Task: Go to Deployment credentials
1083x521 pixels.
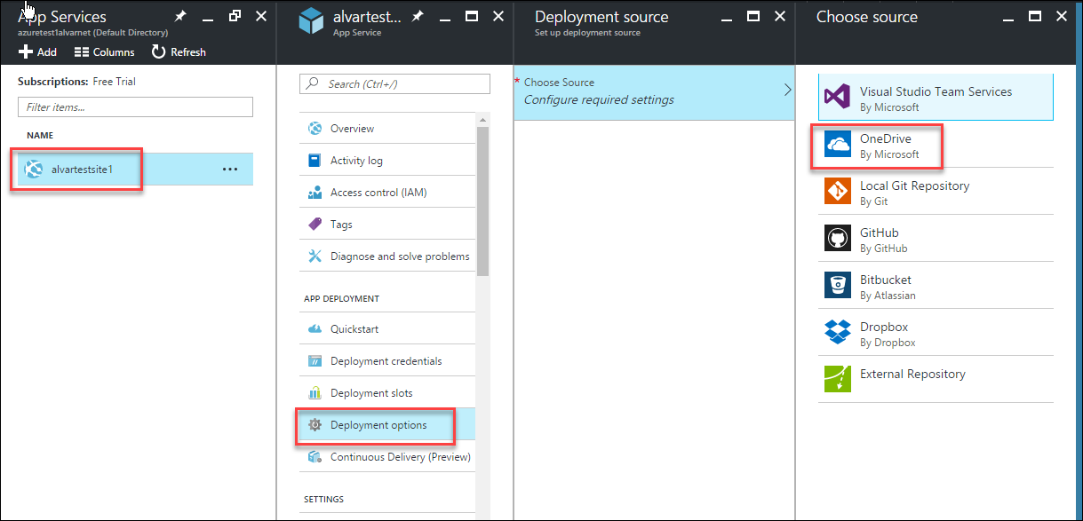Action: coord(387,361)
